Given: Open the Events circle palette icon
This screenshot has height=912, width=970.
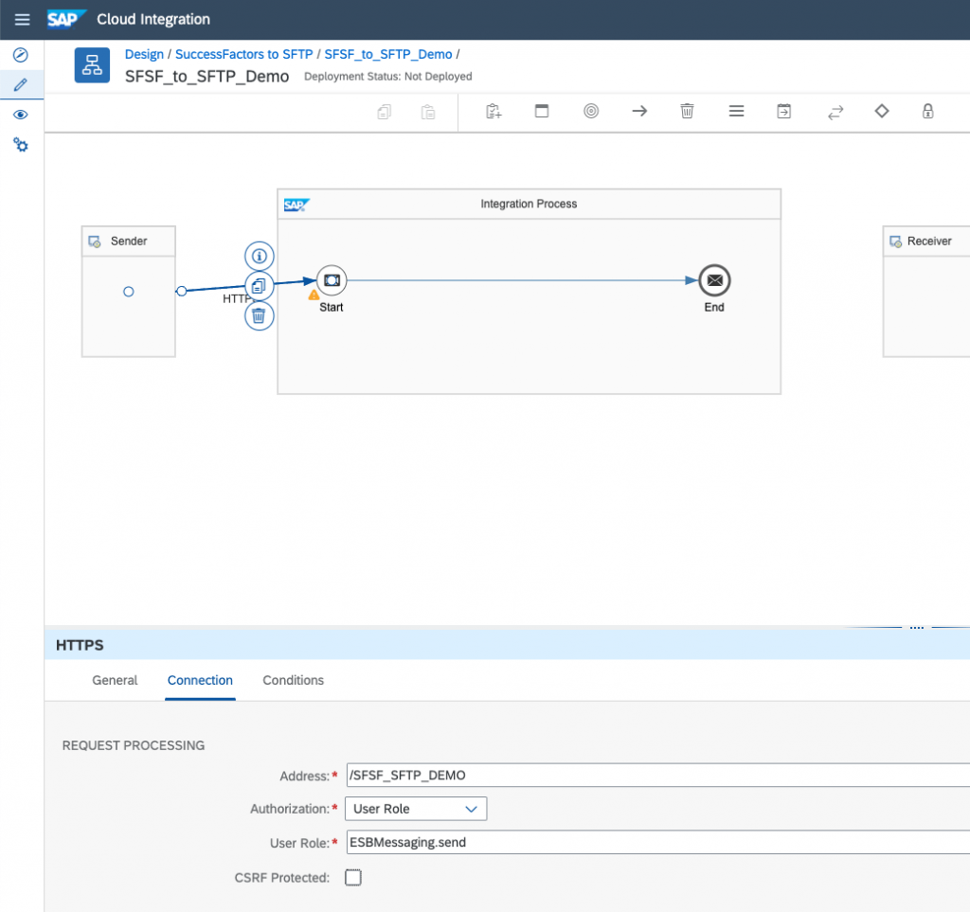Looking at the screenshot, I should point(591,111).
